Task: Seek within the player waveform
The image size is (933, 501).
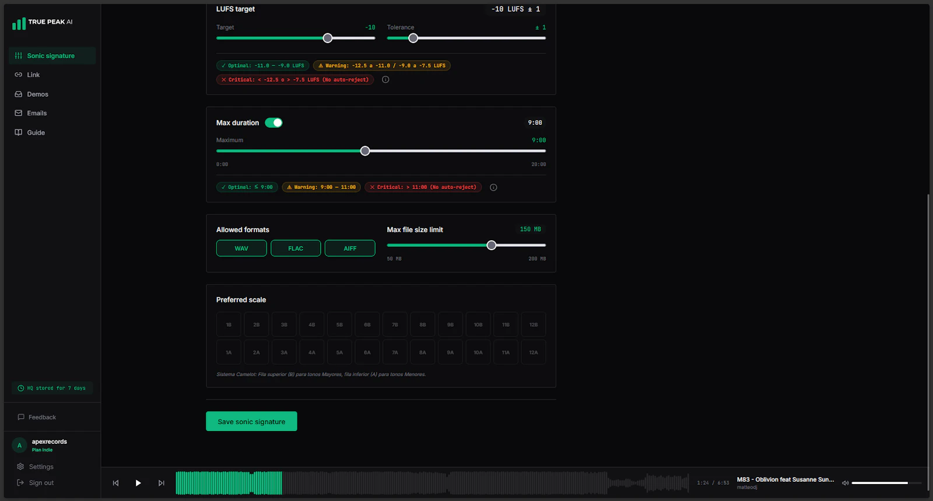Action: pos(432,483)
